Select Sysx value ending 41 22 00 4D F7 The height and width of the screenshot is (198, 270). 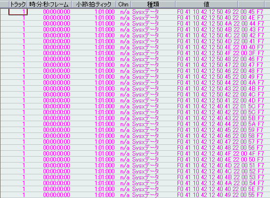(x=220, y=100)
